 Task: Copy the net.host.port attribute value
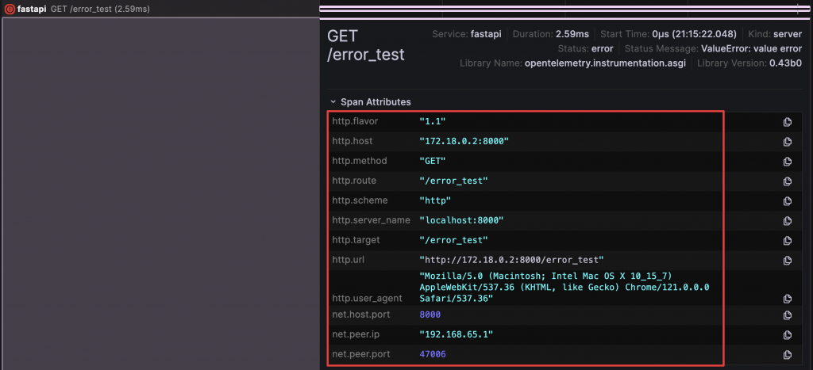click(x=788, y=315)
